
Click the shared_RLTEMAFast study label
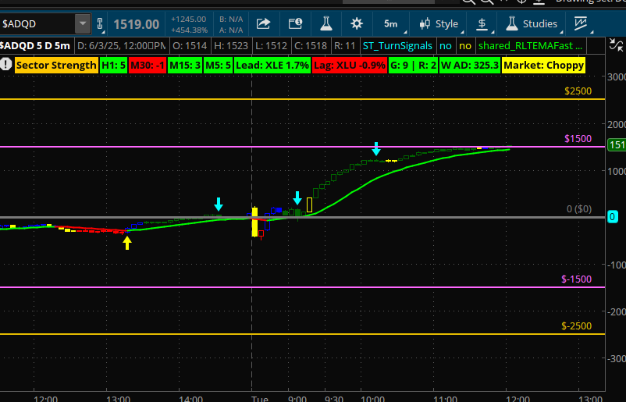(530, 46)
